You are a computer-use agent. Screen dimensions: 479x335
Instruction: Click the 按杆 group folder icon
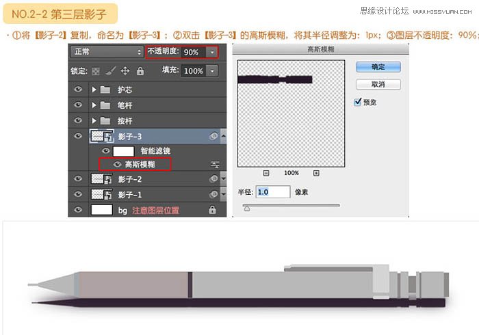[x=105, y=121]
